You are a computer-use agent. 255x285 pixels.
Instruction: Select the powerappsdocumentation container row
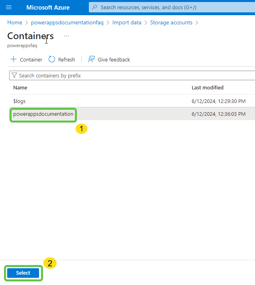coord(43,114)
